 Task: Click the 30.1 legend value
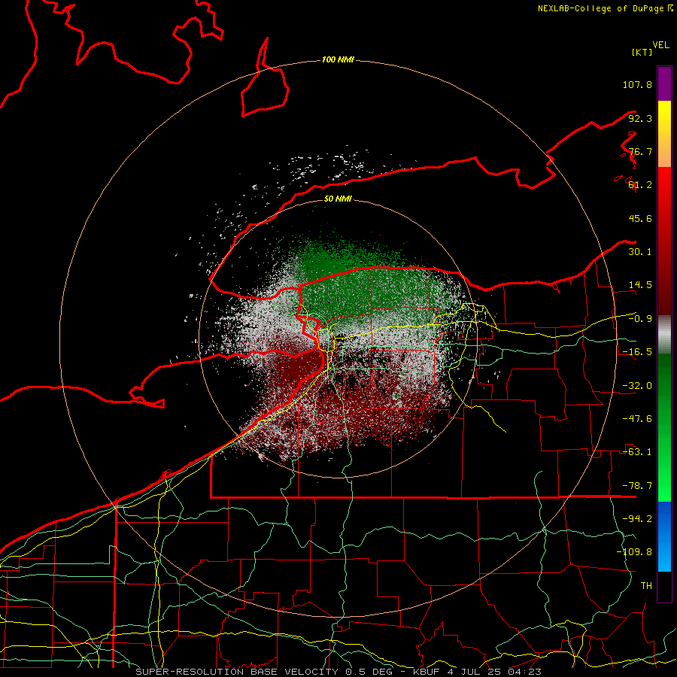[640, 252]
